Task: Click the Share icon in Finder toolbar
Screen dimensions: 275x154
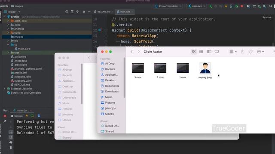Action: pos(242,51)
